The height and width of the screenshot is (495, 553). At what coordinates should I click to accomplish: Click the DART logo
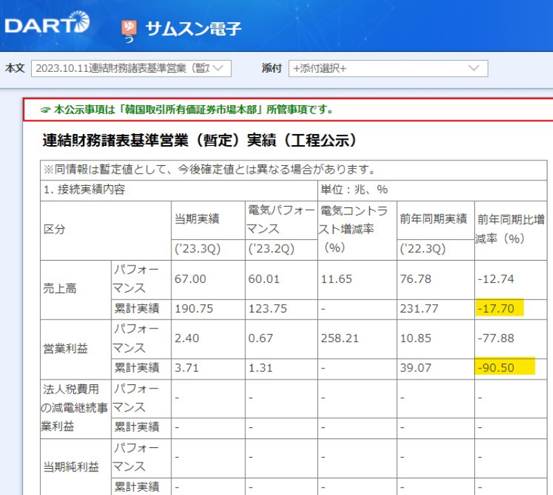(47, 23)
